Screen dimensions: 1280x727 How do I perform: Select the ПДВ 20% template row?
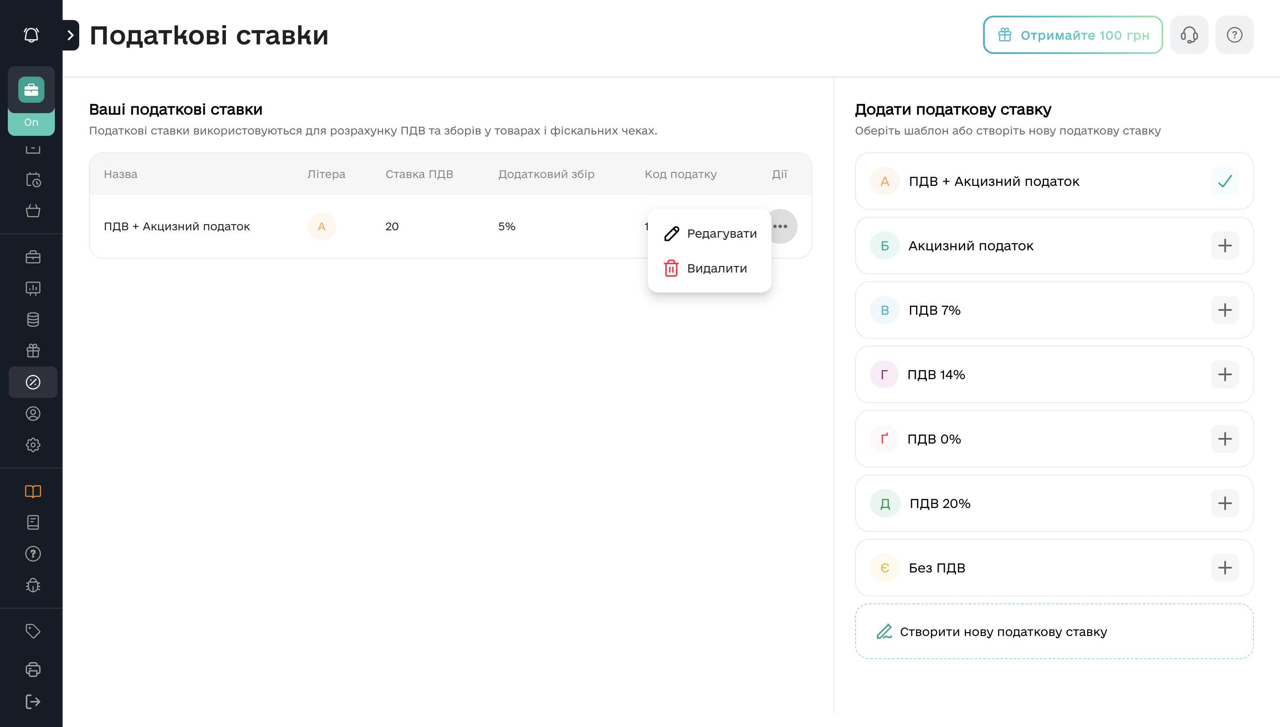[1054, 503]
